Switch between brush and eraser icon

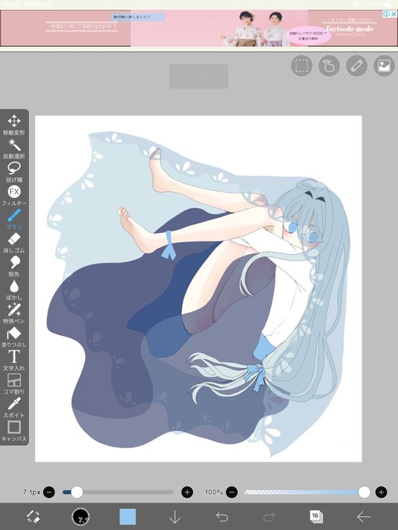tap(33, 517)
